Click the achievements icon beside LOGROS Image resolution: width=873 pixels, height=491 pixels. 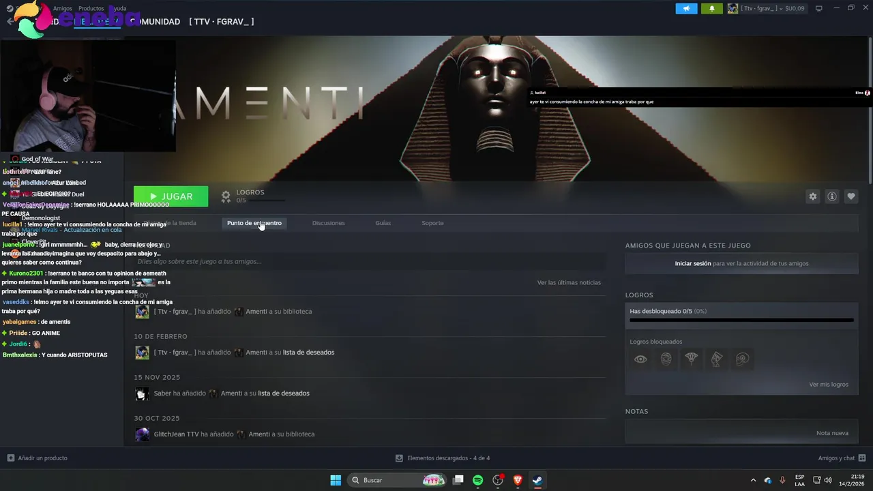point(226,196)
